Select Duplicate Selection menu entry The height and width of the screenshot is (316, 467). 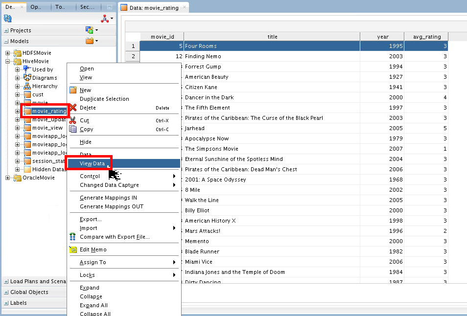coord(124,99)
